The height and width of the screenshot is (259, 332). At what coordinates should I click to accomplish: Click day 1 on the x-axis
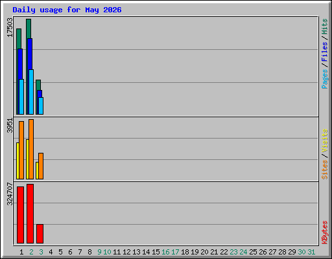[x=21, y=252]
